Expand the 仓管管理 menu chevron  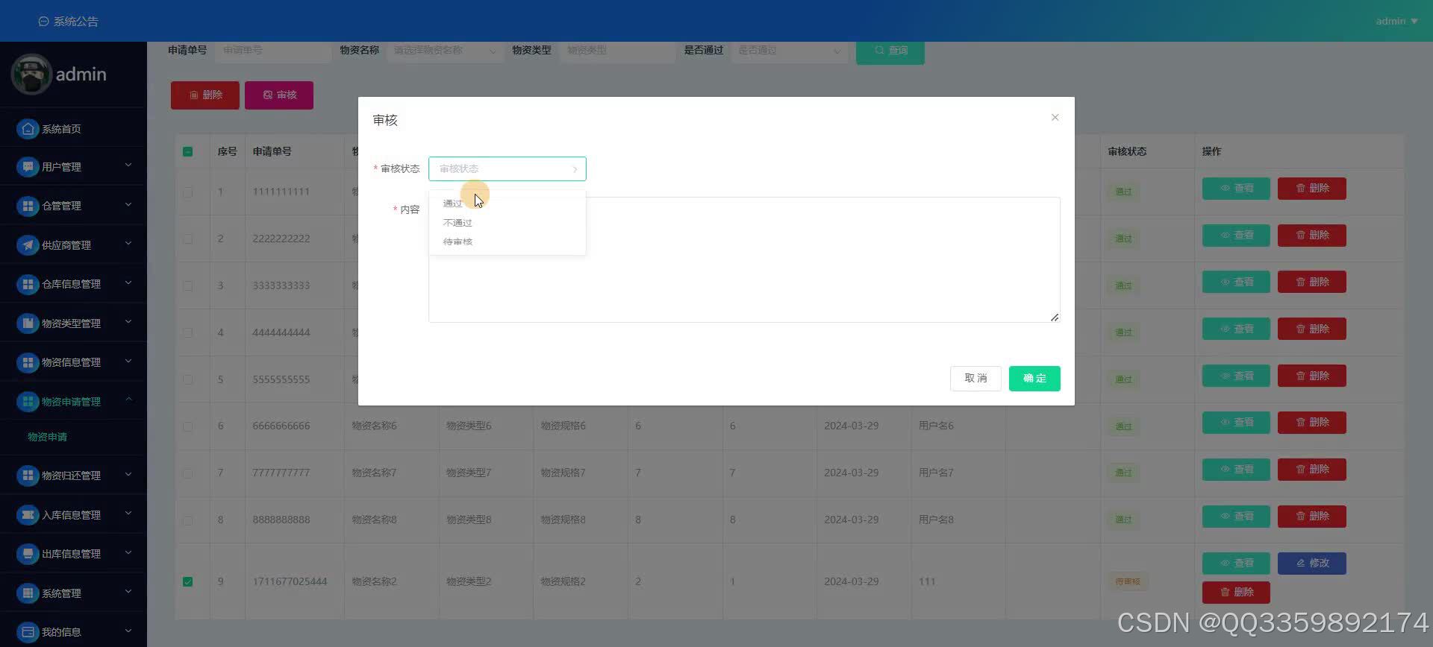[x=128, y=204]
